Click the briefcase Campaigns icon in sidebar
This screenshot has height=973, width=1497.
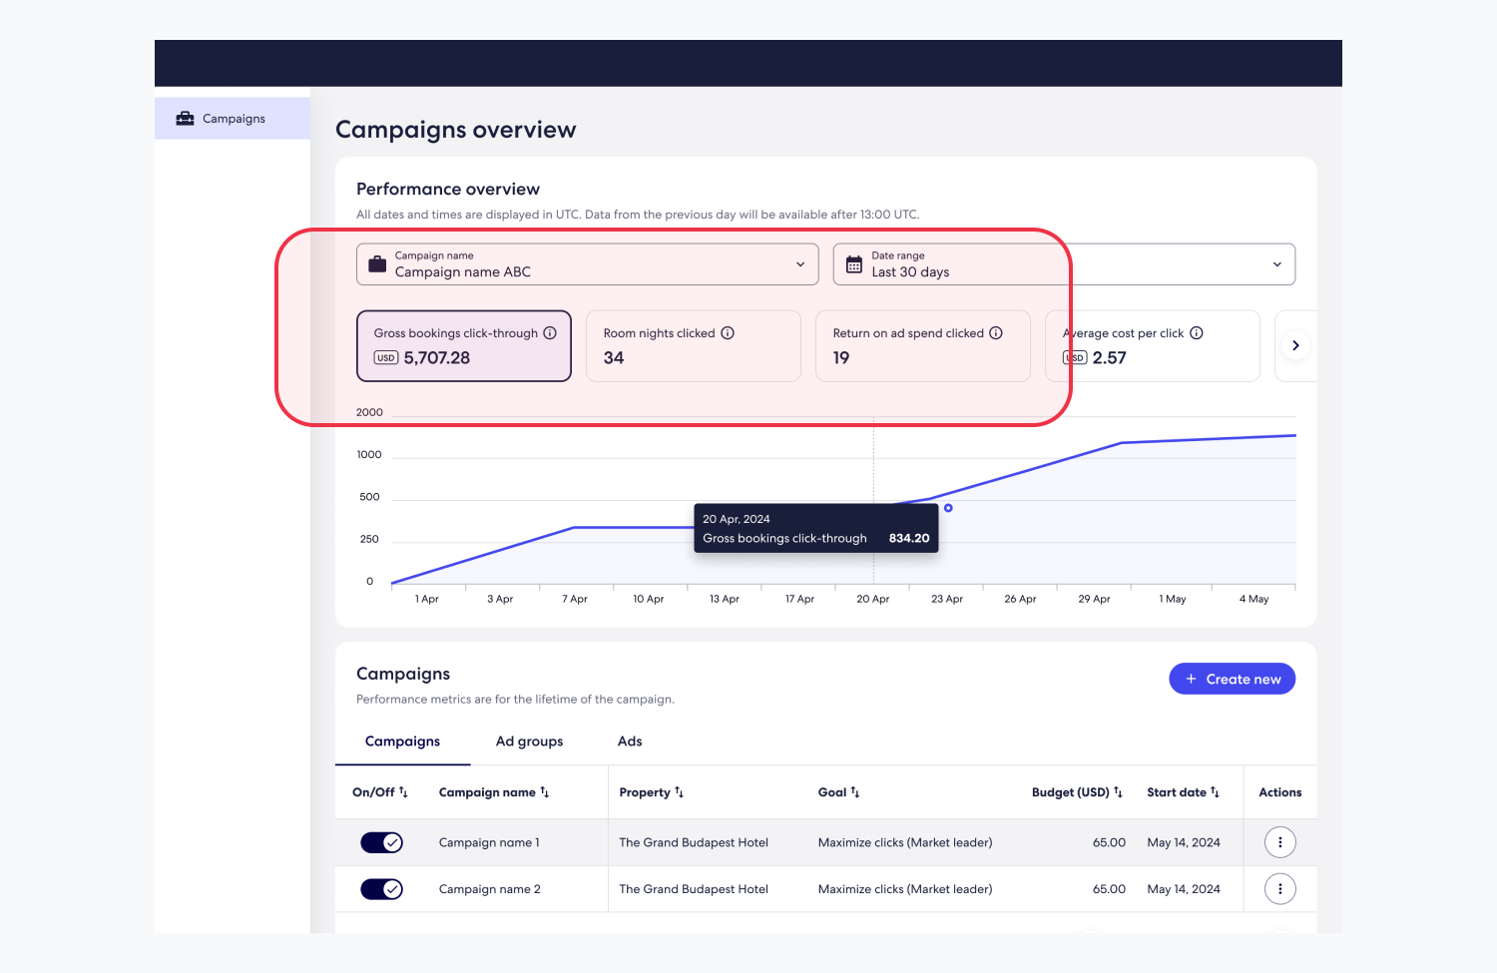pyautogui.click(x=185, y=118)
